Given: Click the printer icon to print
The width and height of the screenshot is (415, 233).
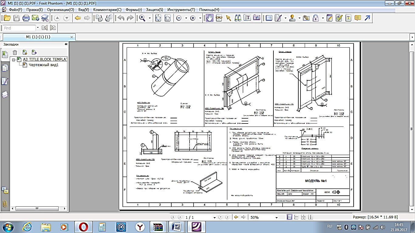Looking at the screenshot, I should 26,18.
